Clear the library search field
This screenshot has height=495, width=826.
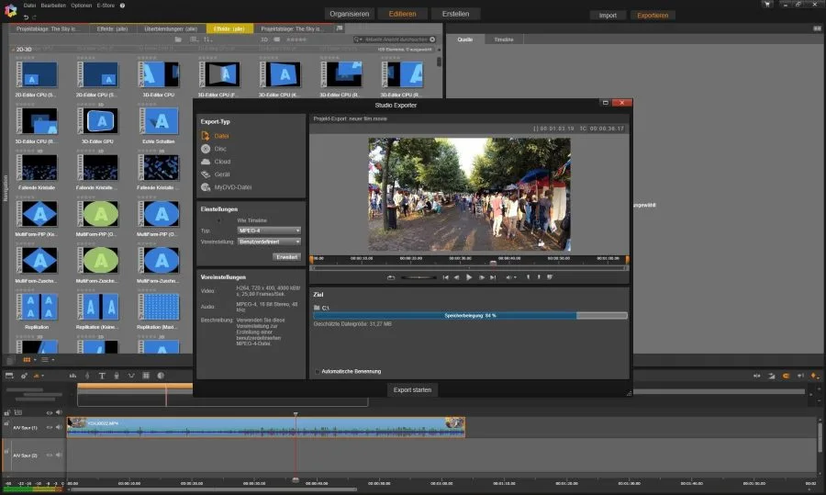point(432,39)
